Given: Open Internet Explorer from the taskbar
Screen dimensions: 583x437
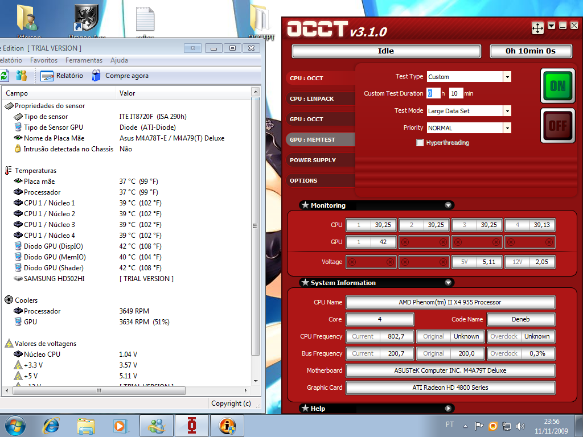Looking at the screenshot, I should [x=51, y=425].
